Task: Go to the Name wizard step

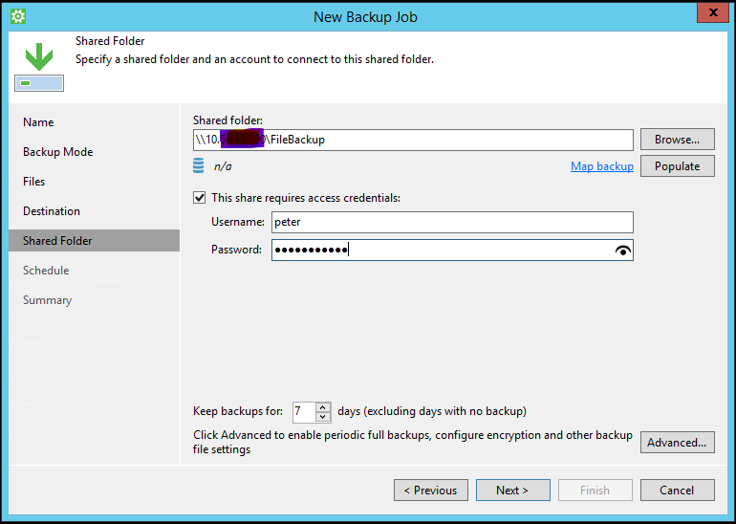Action: pos(38,122)
